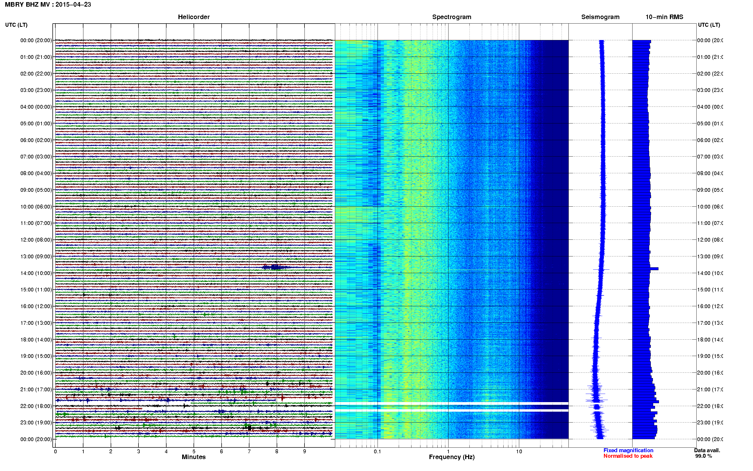Pick the '19:00 (15:00)' Helicorder time label
Screen dimensions: 753x471
pyautogui.click(x=36, y=356)
